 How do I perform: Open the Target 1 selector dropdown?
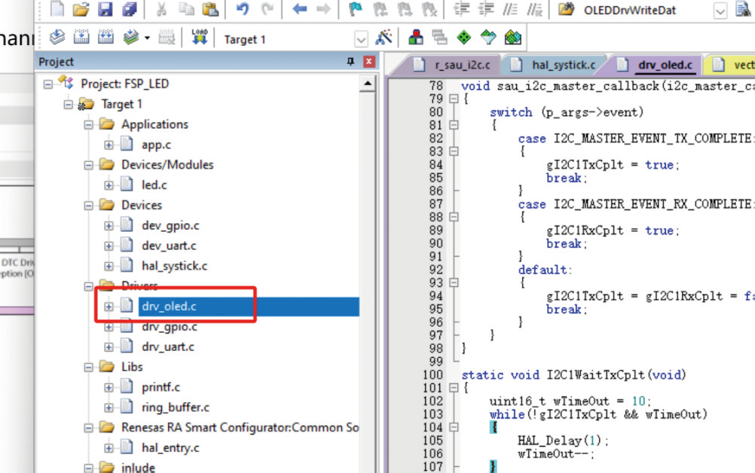(361, 39)
